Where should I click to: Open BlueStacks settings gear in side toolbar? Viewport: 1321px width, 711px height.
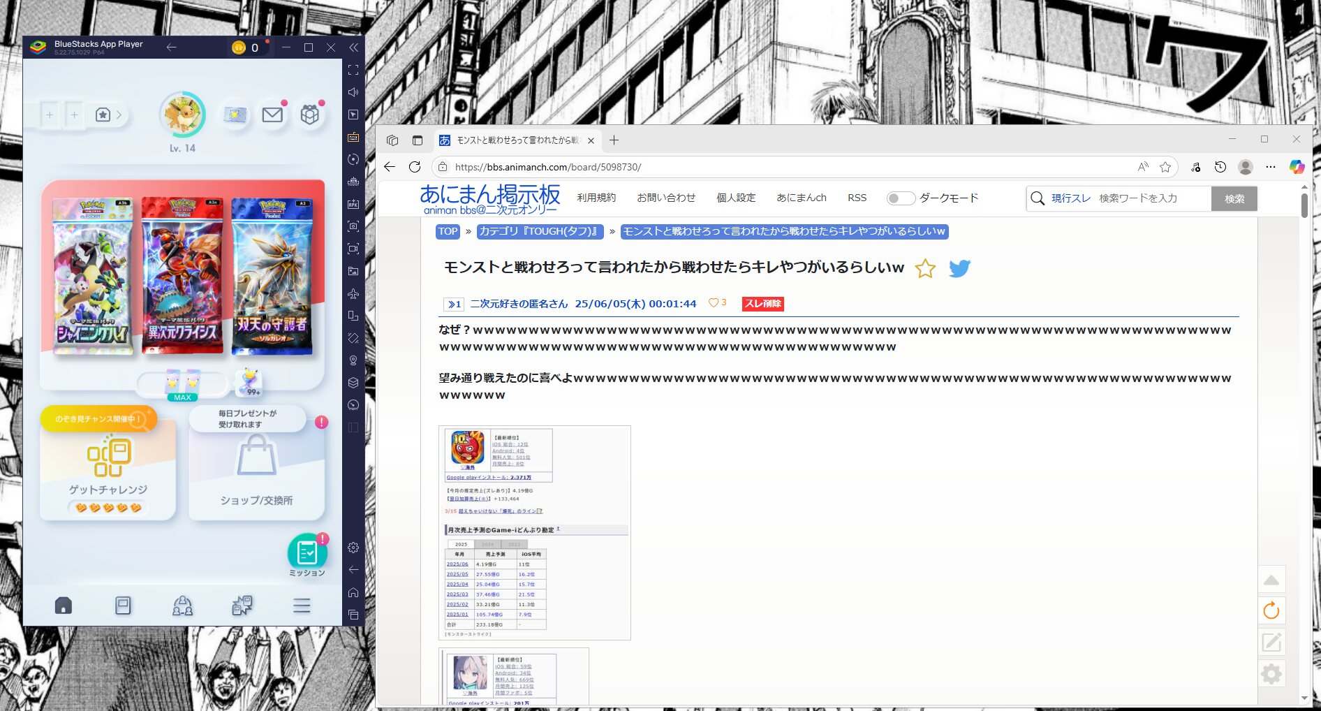353,548
